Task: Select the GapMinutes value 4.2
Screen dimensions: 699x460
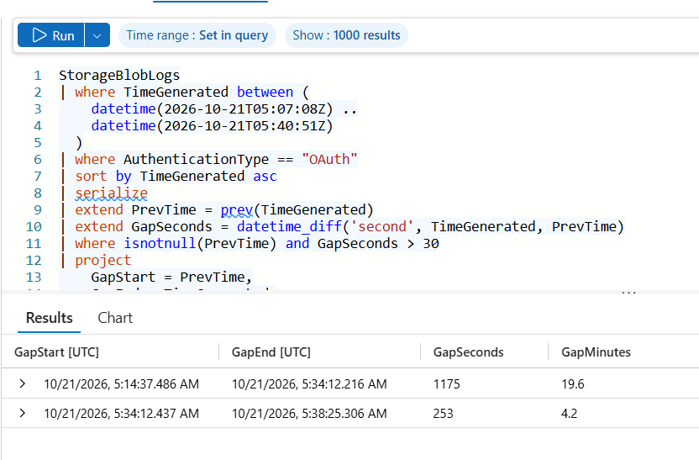Action: coord(569,413)
